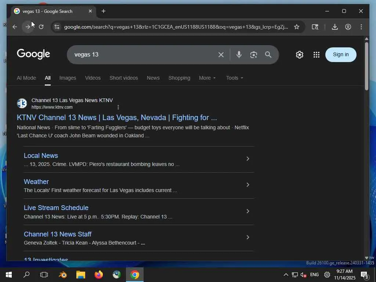
Task: Open ENG language input indicator
Action: coord(314,275)
